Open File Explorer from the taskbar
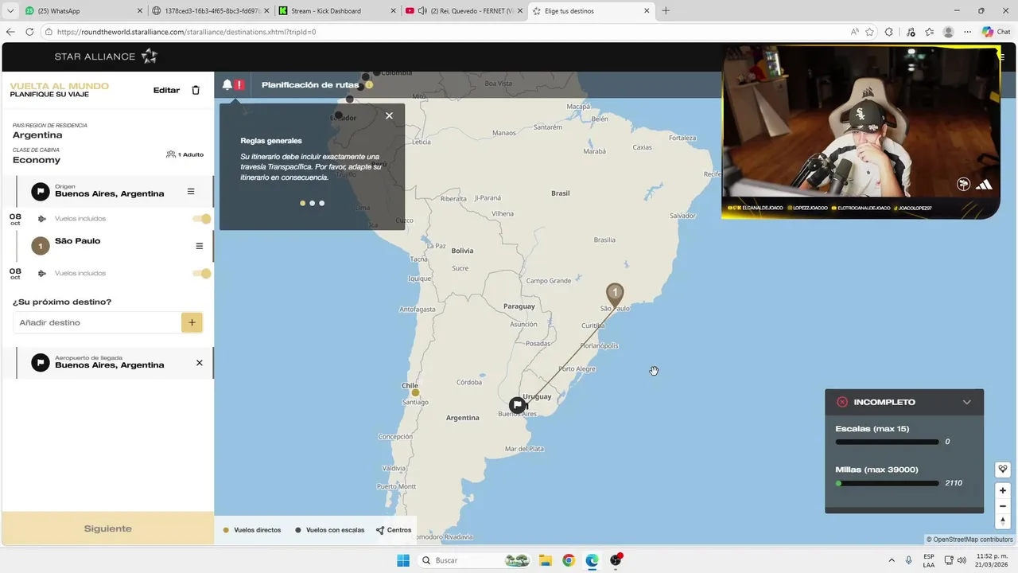The image size is (1018, 573). click(546, 560)
